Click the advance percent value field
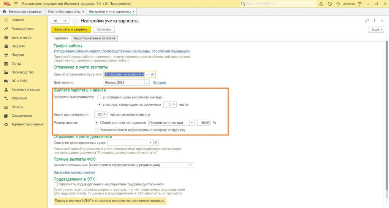The width and height of the screenshot is (389, 208). coord(204,123)
